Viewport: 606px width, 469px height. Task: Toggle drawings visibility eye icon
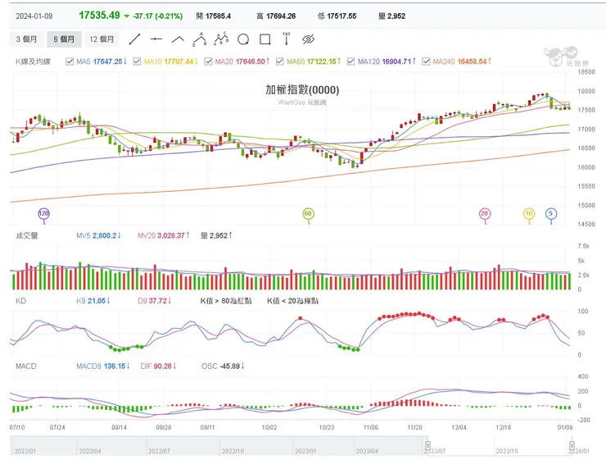coord(308,39)
